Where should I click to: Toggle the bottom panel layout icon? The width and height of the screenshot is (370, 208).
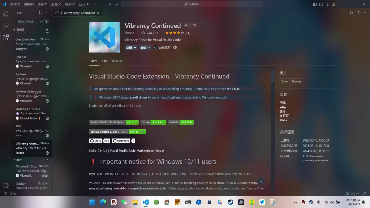321,4
